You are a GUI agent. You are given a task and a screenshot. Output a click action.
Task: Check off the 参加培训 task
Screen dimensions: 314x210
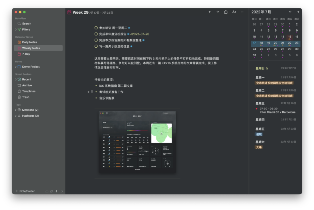click(x=96, y=28)
